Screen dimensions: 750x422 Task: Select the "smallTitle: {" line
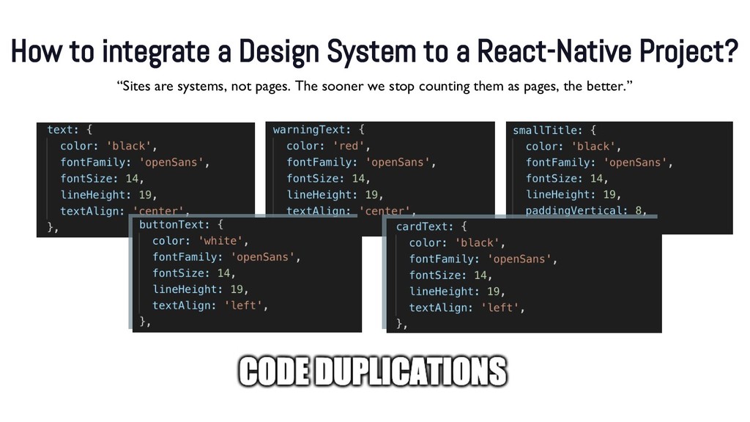[x=554, y=130]
